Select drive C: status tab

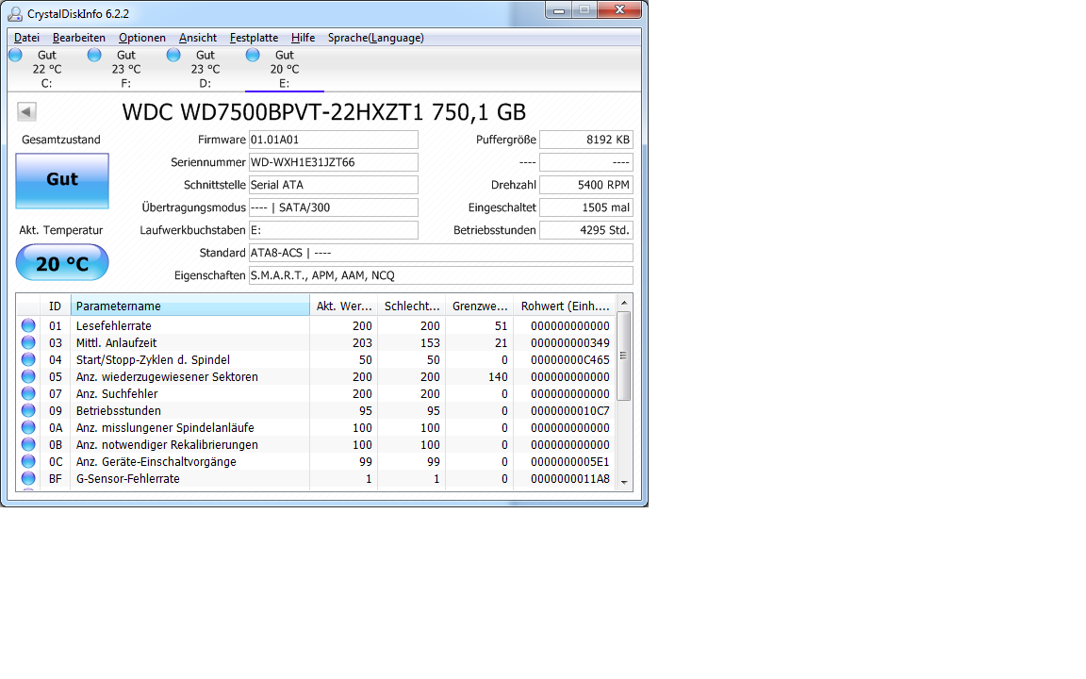pos(46,69)
